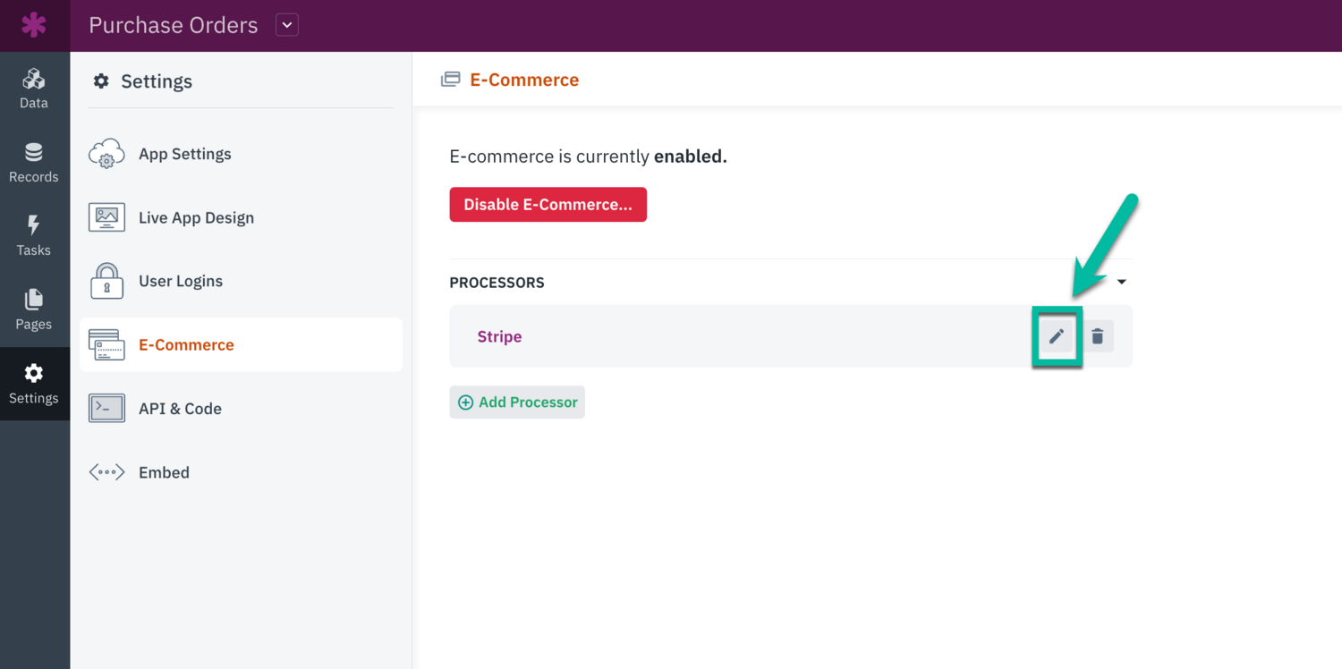Viewport: 1342px width, 669px height.
Task: Click the icon beside the E-Commerce heading
Action: [451, 79]
